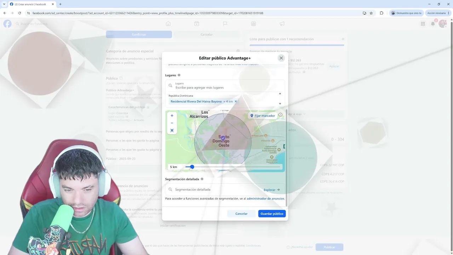Click the Fijar marcador button

(x=263, y=115)
